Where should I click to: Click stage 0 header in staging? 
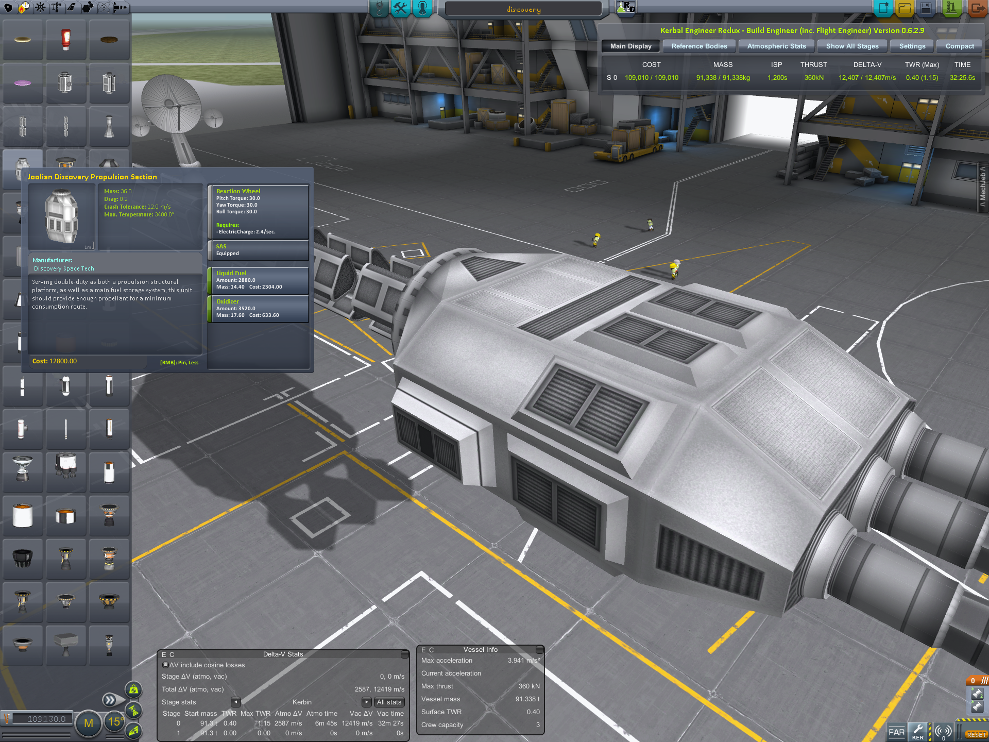[x=977, y=681]
